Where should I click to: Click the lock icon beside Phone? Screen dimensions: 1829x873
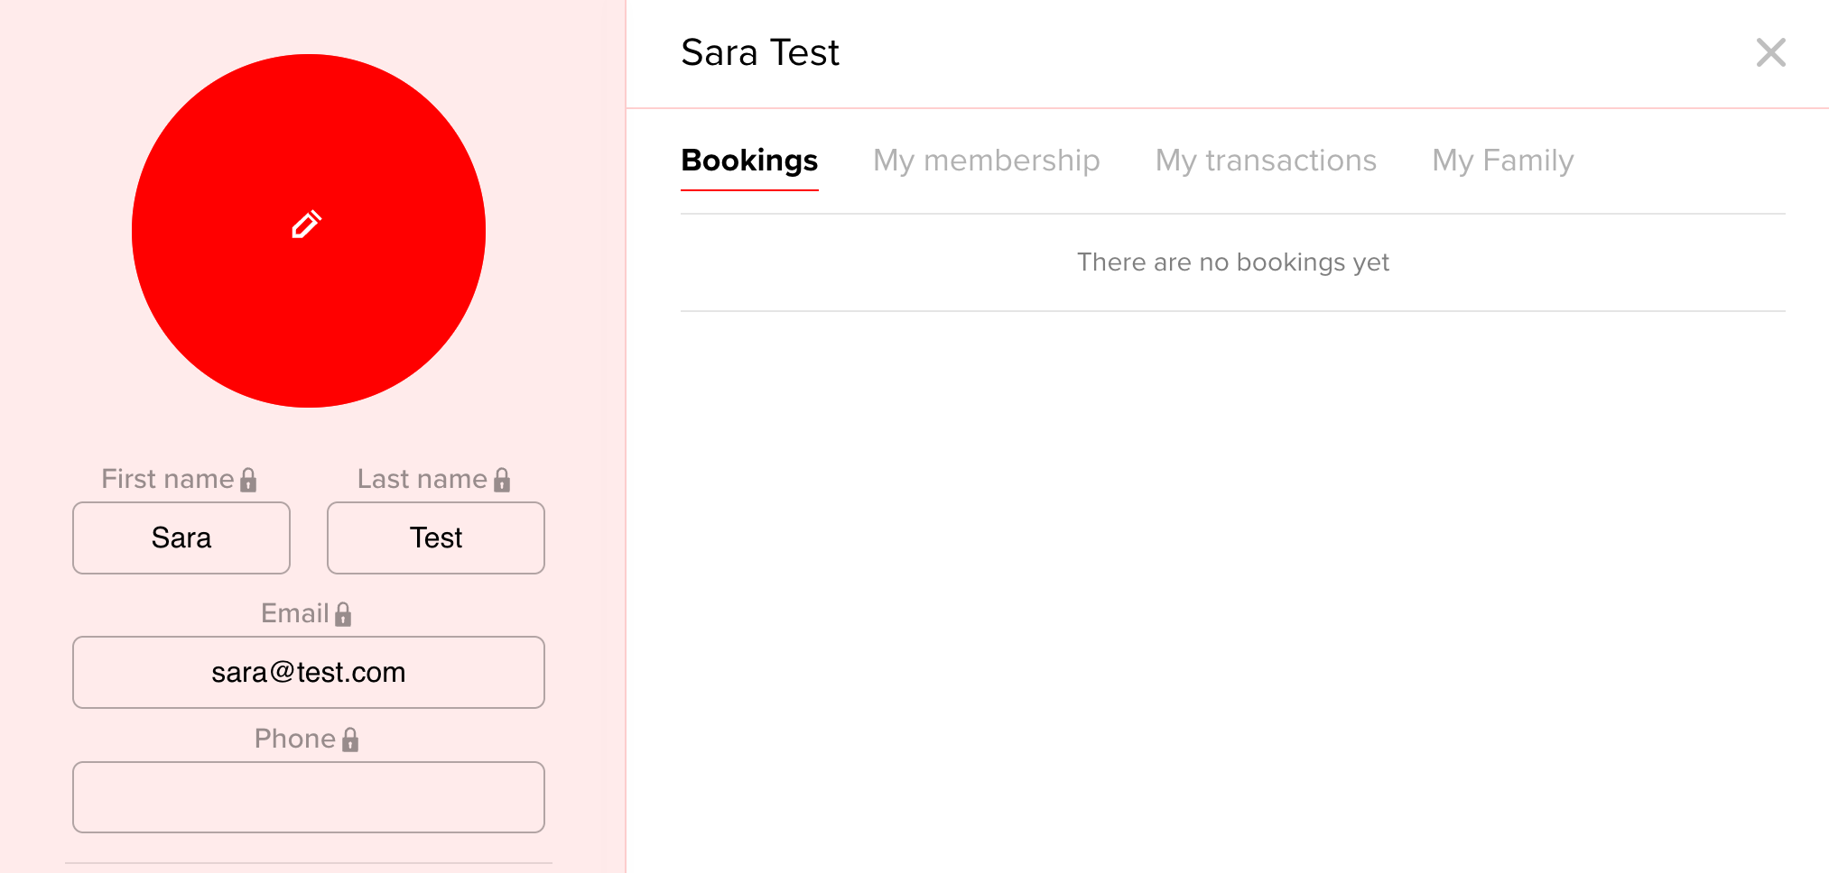click(350, 740)
